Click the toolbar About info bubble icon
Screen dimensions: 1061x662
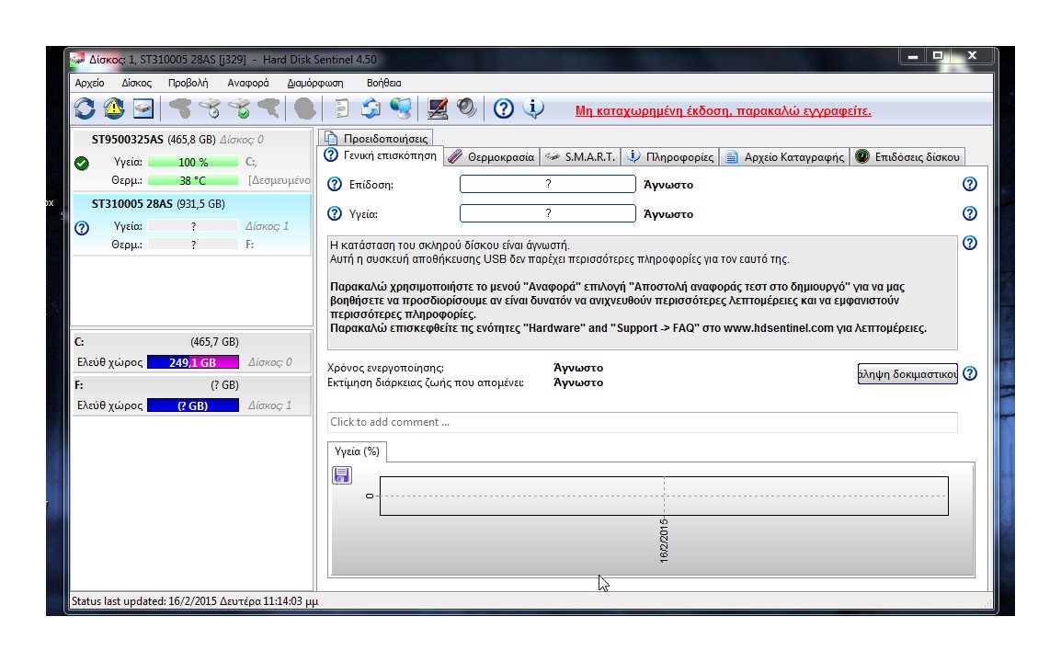[x=533, y=108]
